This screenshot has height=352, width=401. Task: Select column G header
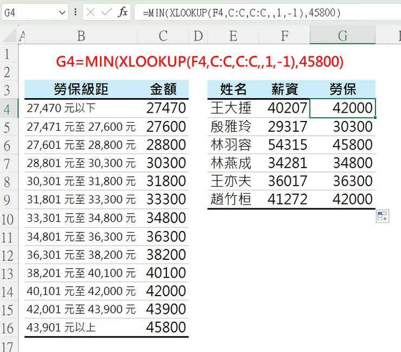pos(342,36)
